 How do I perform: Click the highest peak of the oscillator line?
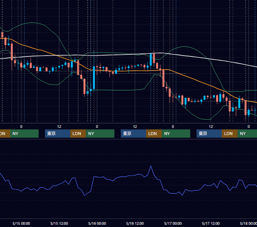[151, 166]
